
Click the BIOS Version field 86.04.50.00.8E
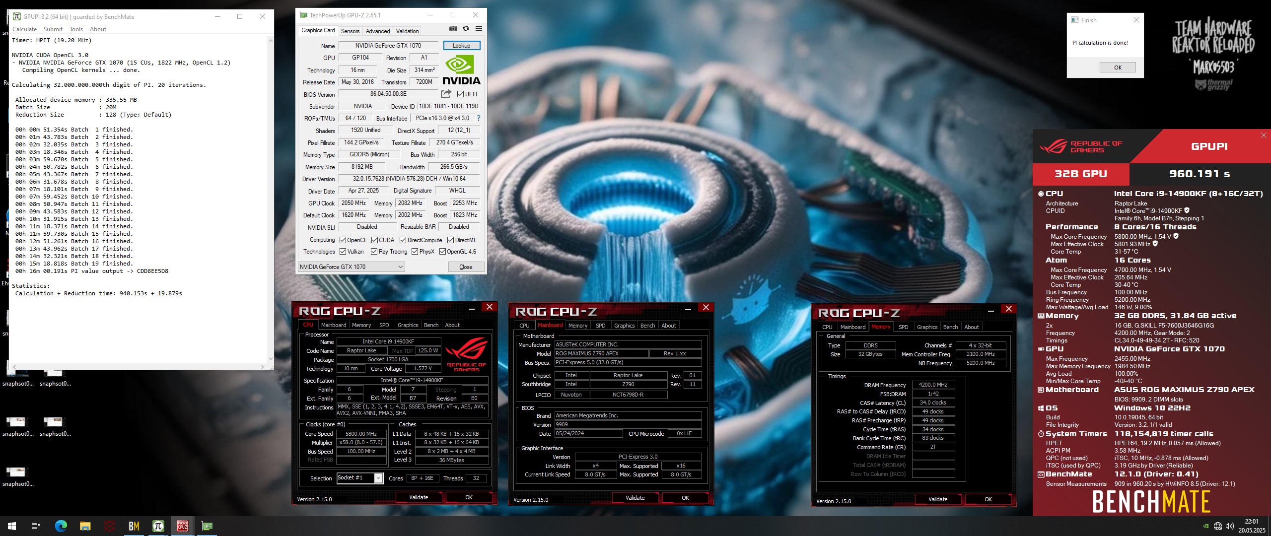point(388,94)
